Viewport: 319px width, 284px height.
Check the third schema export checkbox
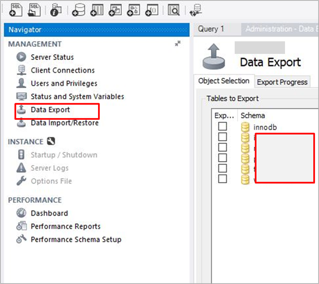(x=223, y=147)
